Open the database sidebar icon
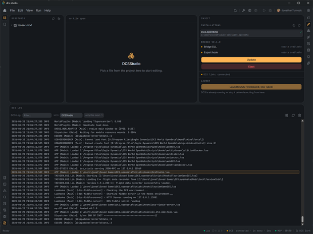 pos(308,50)
